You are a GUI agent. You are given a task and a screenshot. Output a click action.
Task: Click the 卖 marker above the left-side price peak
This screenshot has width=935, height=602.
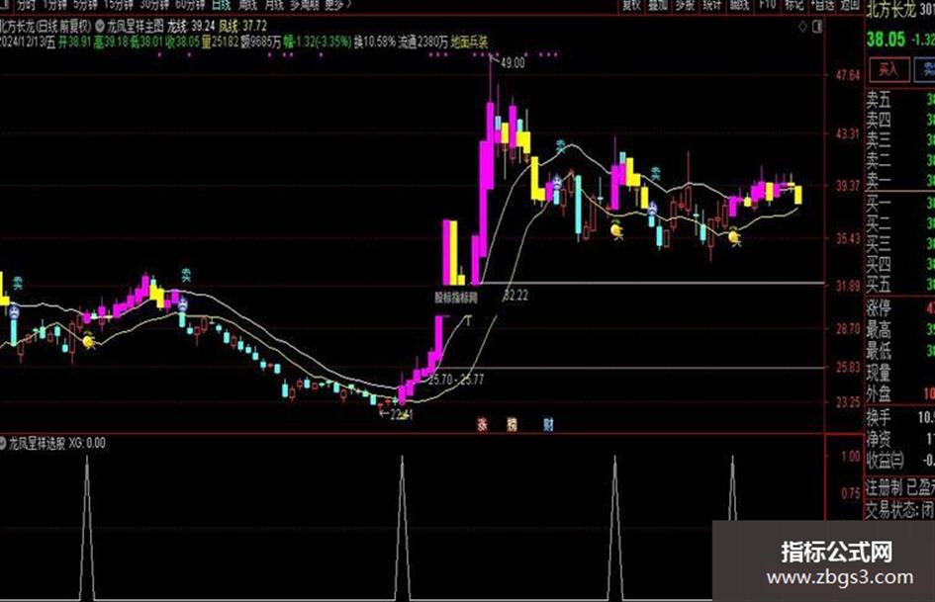pos(186,275)
